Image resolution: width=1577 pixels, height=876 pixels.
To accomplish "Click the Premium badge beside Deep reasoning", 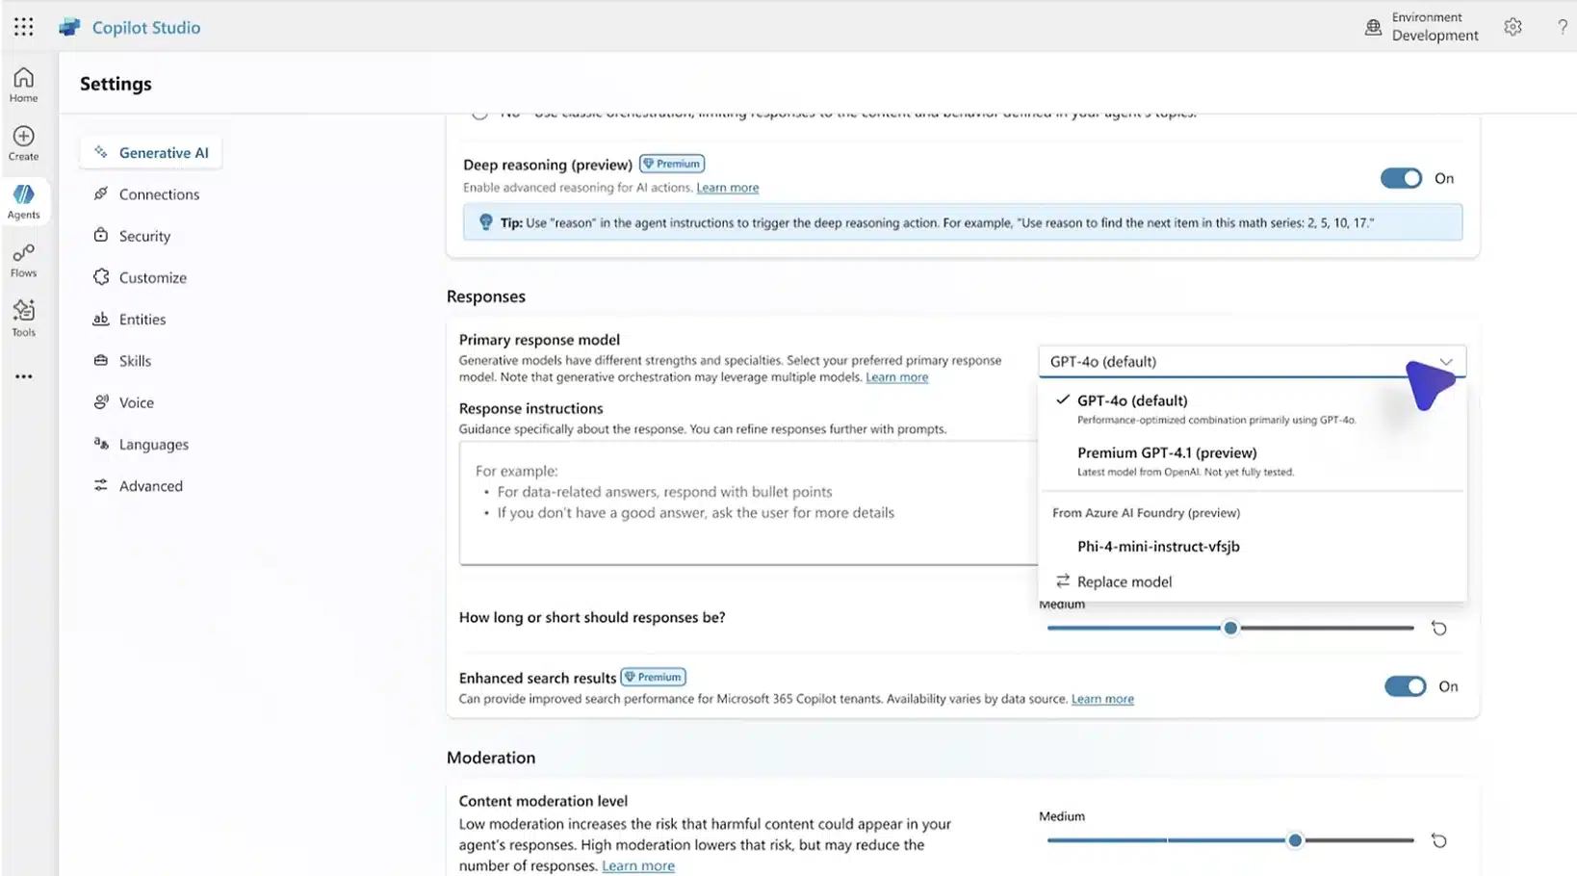I will click(672, 164).
